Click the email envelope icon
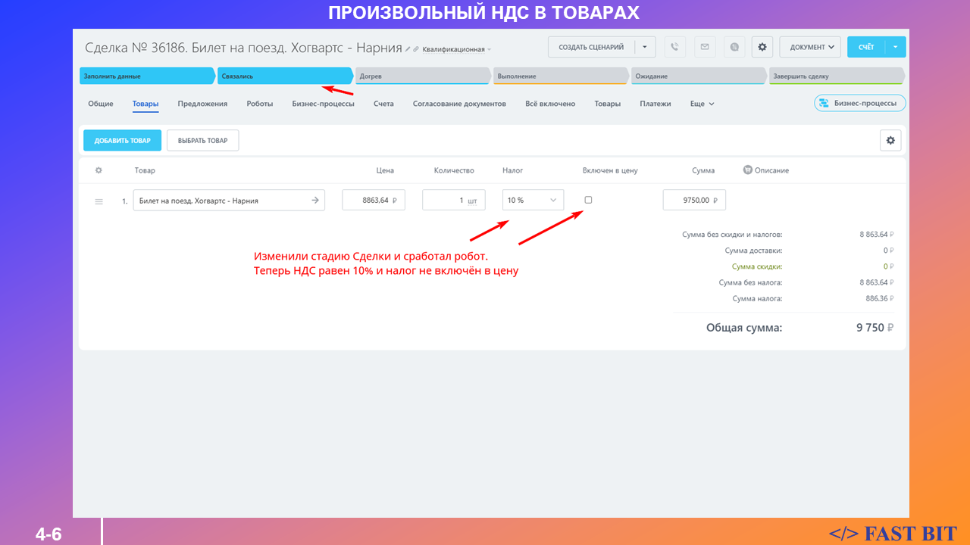The image size is (970, 545). [x=704, y=47]
